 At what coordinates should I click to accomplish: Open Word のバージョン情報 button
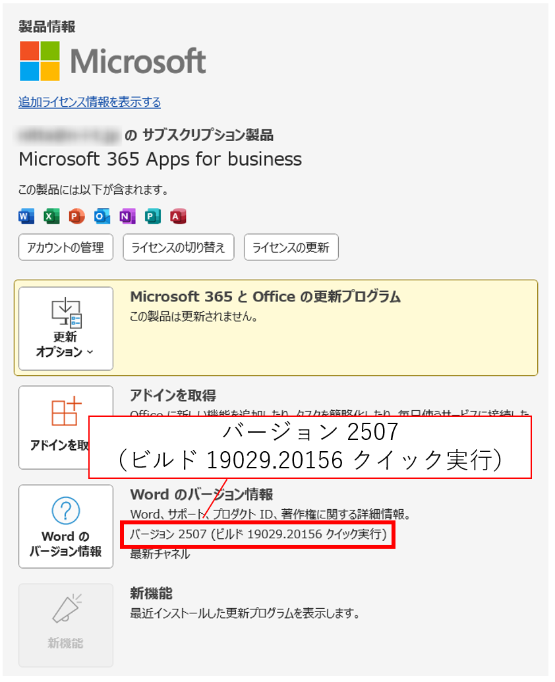click(x=65, y=526)
